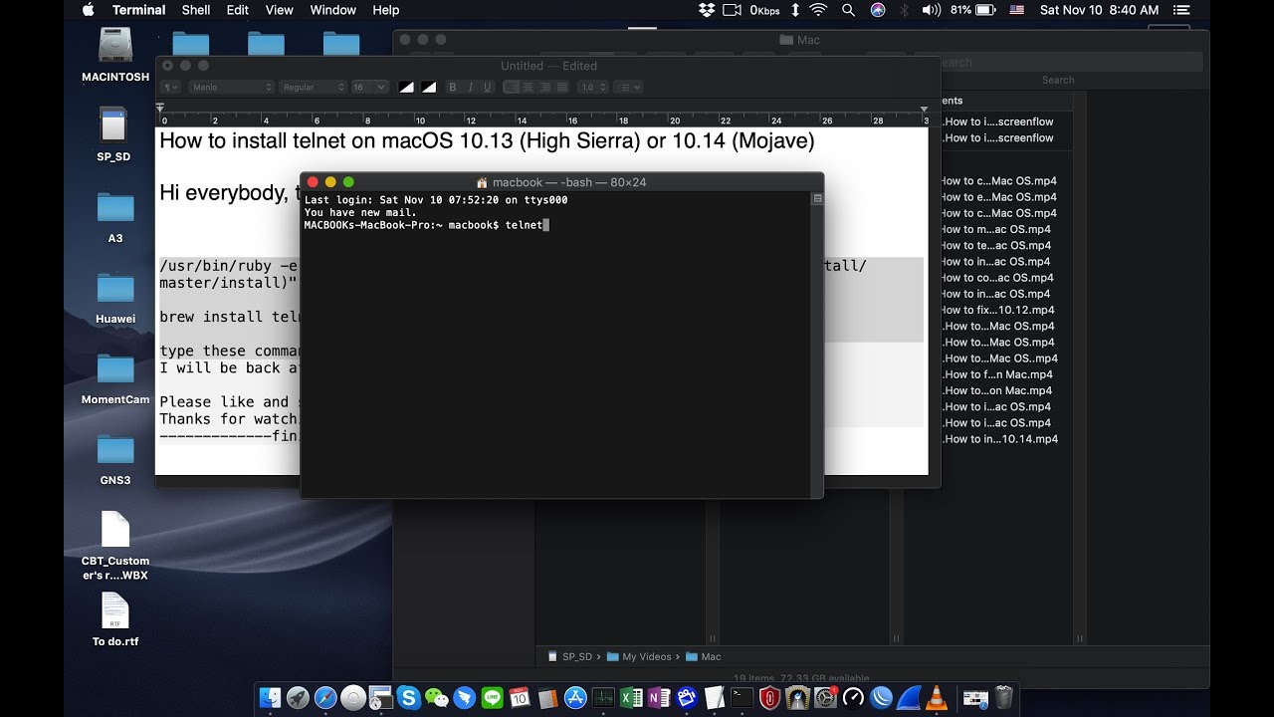Open the Shell menu
This screenshot has width=1274, height=717.
click(196, 10)
